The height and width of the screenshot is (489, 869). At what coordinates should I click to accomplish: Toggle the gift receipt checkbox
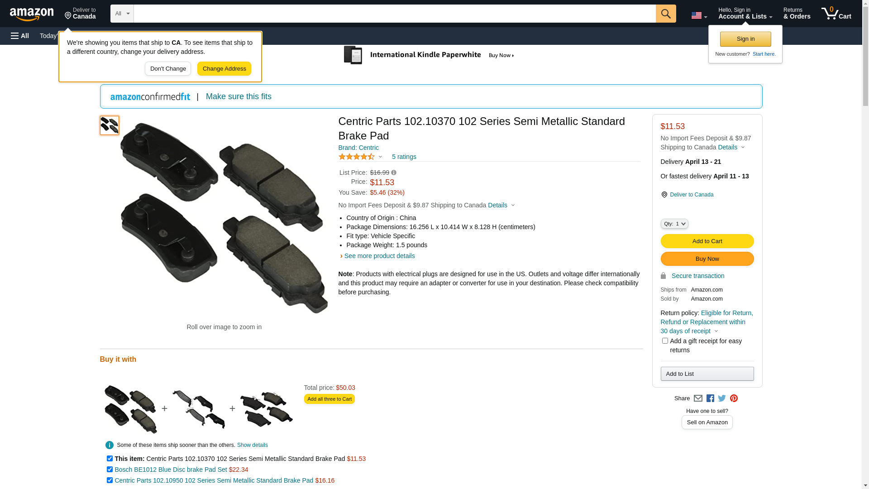(665, 341)
